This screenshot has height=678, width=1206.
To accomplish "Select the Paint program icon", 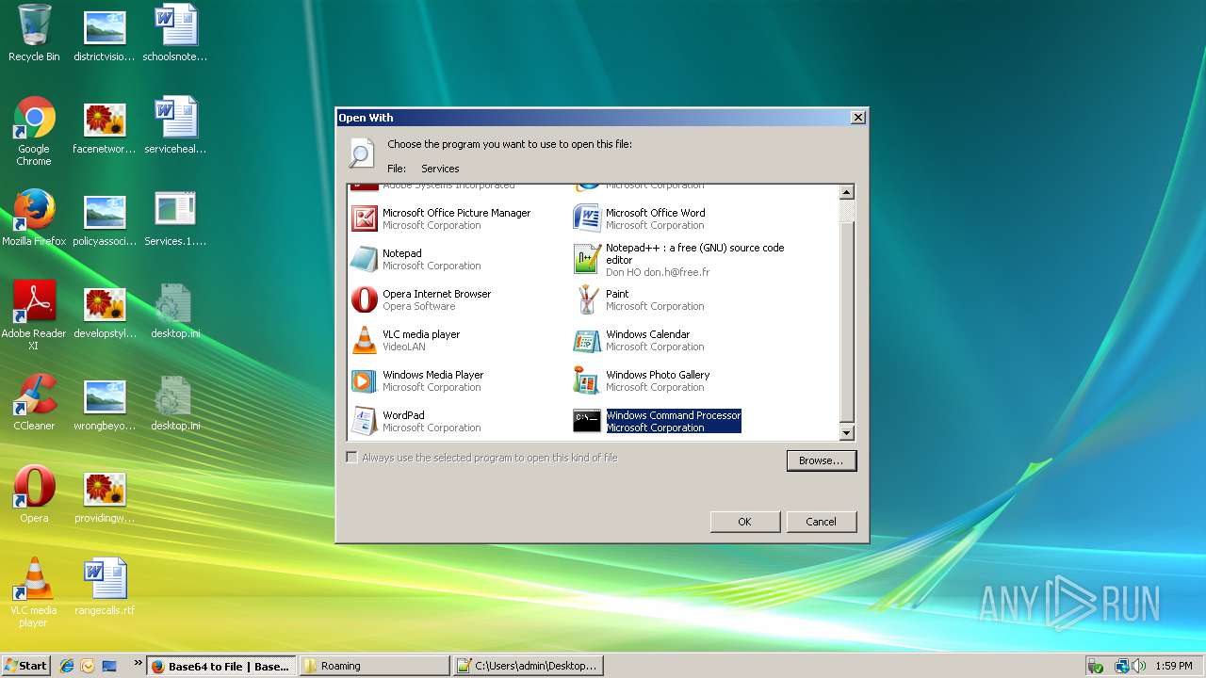I will click(587, 299).
